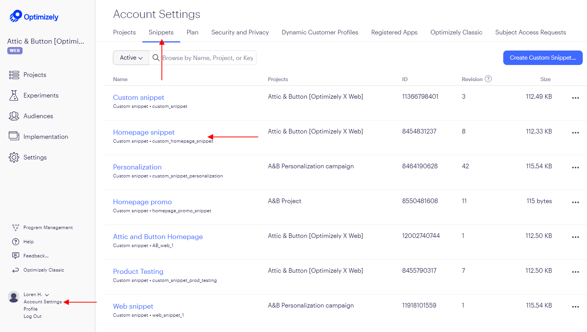
Task: Open the more options for Attic and Button Homepage
Action: [576, 237]
